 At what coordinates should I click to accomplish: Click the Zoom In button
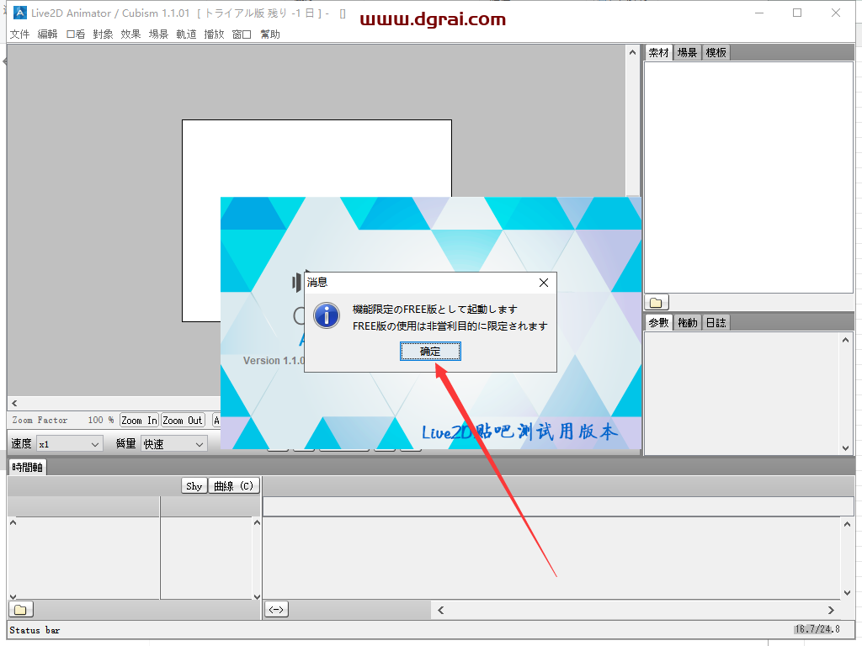(x=139, y=421)
